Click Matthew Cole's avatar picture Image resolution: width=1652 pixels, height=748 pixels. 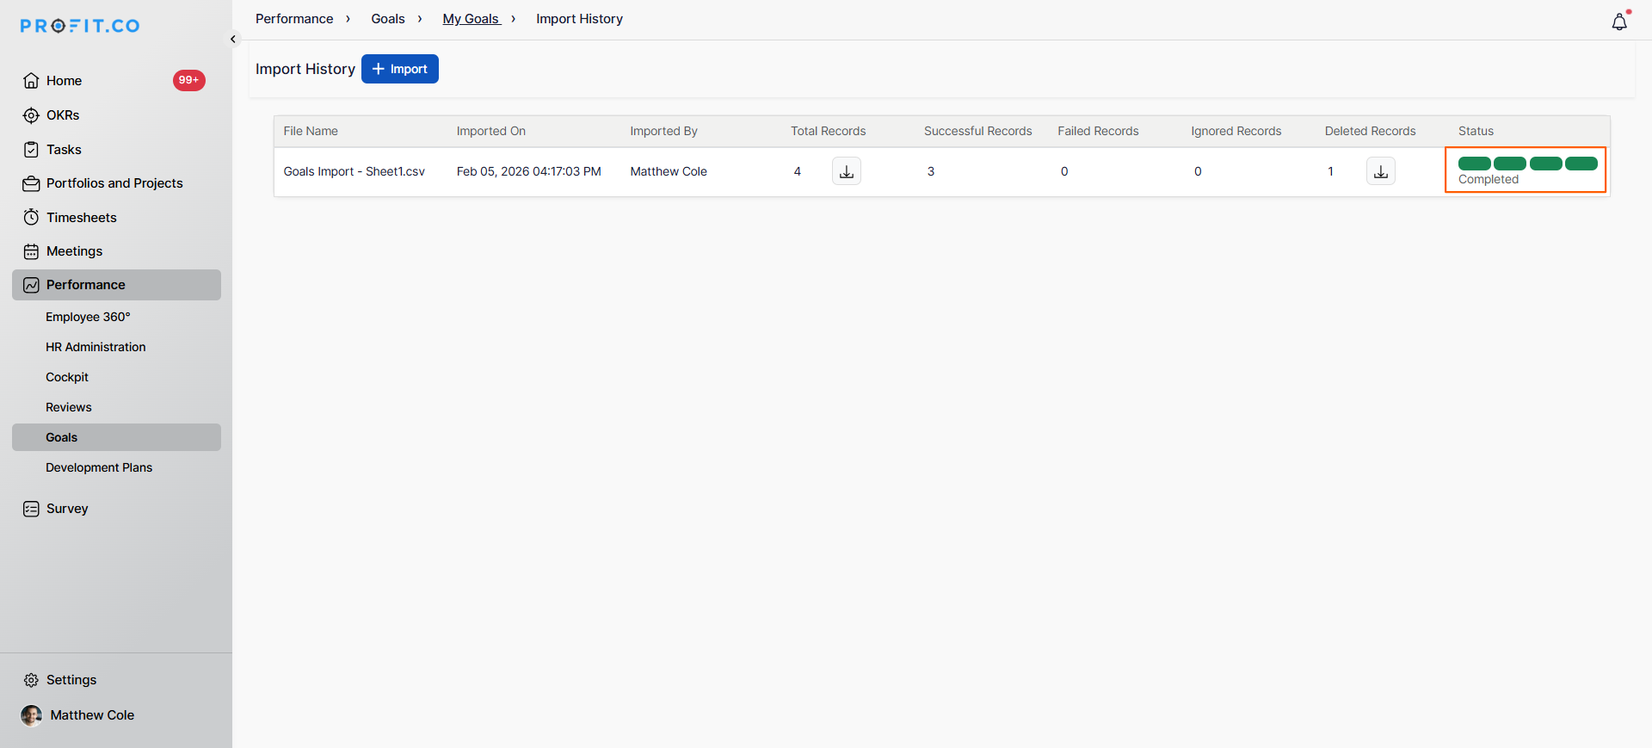coord(32,715)
